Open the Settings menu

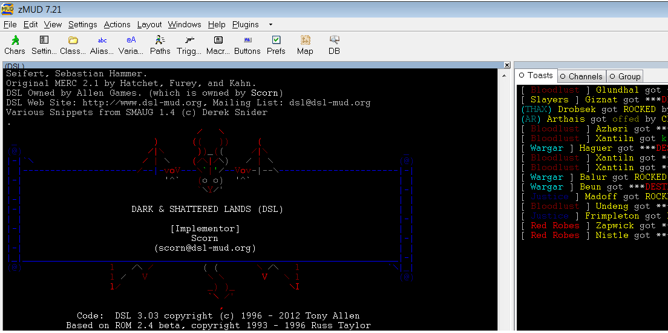pos(83,25)
